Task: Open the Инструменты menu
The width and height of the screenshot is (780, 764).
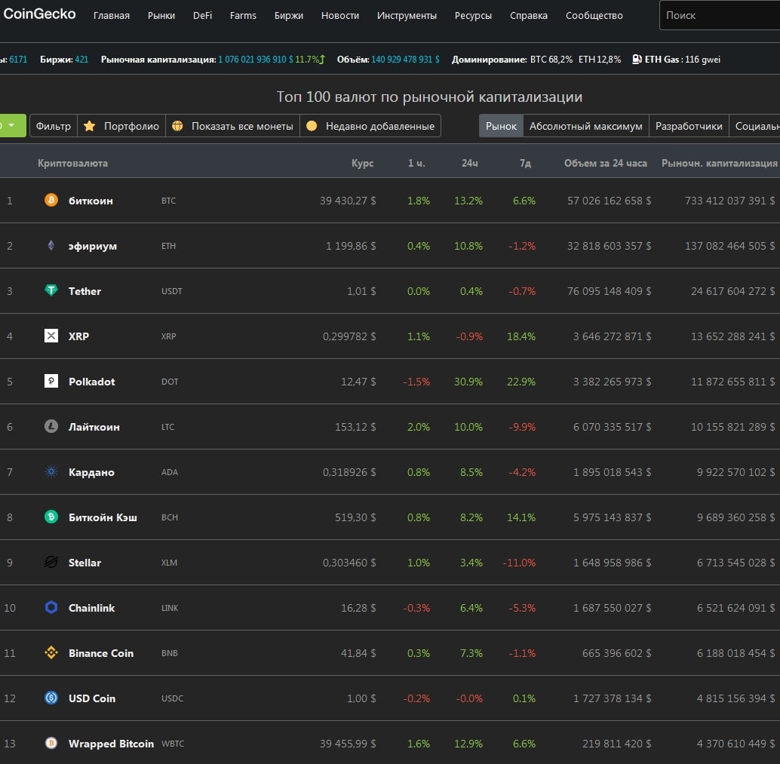Action: (x=407, y=15)
